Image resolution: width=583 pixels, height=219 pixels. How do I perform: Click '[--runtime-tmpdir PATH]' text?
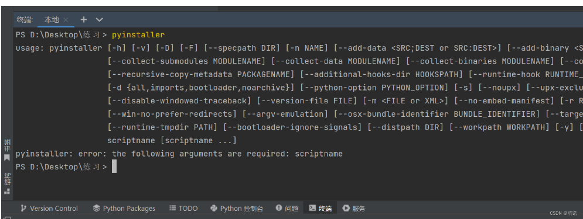coord(162,127)
